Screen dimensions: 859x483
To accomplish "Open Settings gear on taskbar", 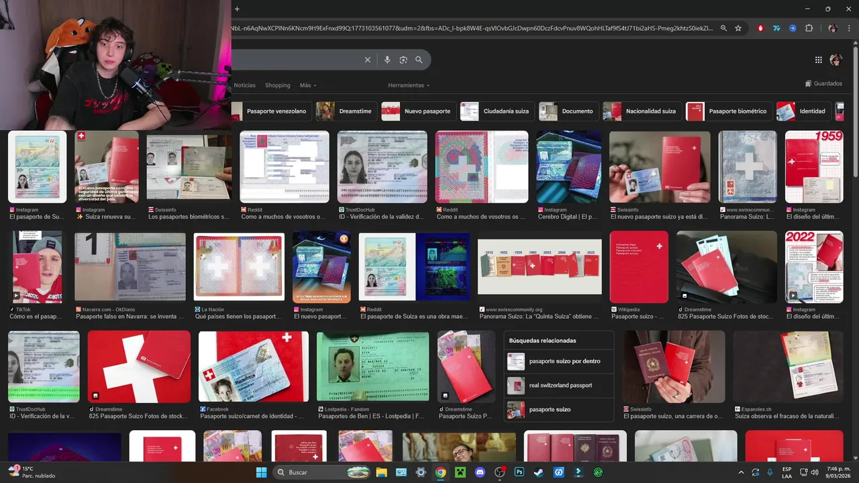I will pyautogui.click(x=421, y=472).
